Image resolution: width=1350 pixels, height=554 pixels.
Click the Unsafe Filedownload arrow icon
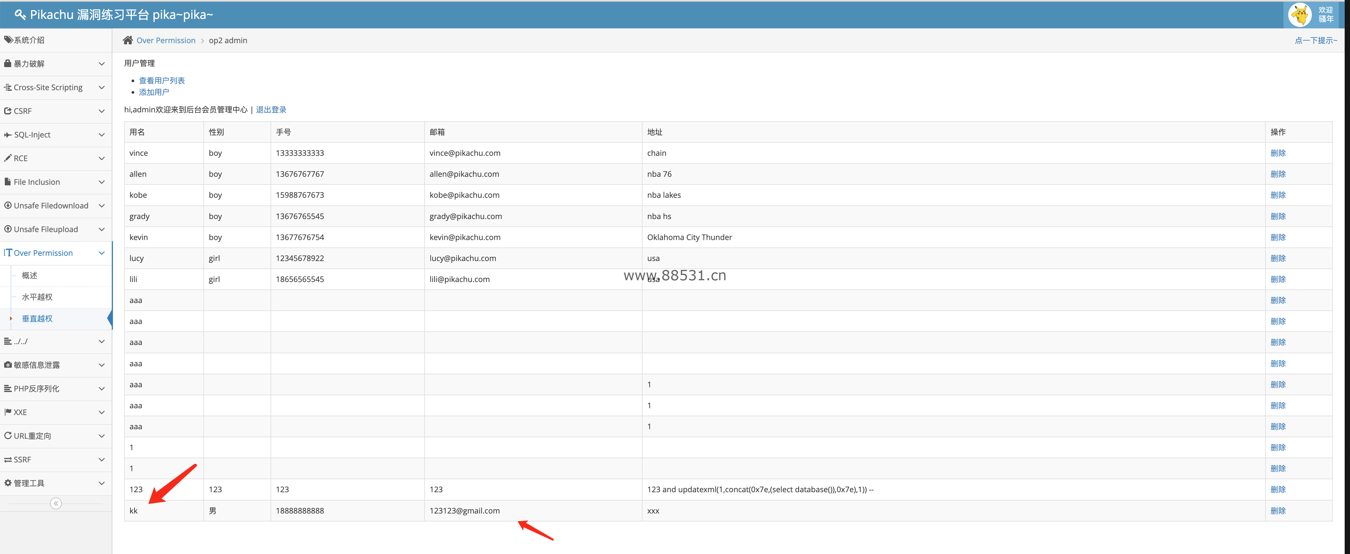[x=8, y=205]
